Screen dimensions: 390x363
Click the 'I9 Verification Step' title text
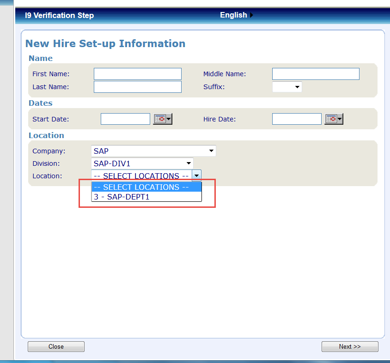click(x=60, y=15)
